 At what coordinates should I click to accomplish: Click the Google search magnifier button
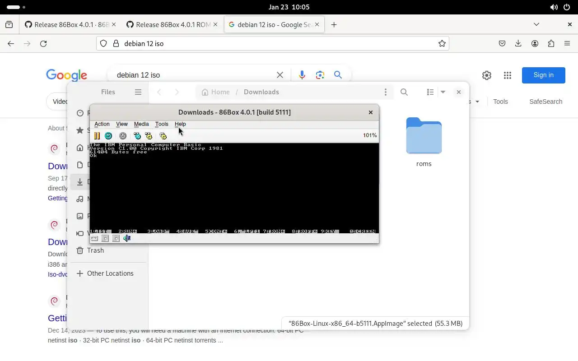point(338,75)
